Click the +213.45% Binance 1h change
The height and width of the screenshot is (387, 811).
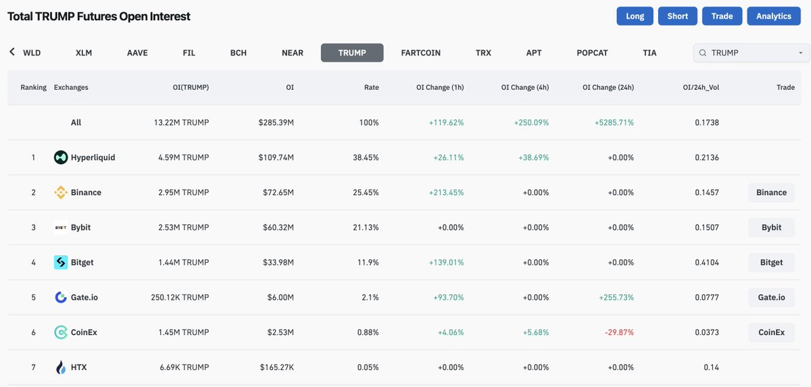coord(446,192)
